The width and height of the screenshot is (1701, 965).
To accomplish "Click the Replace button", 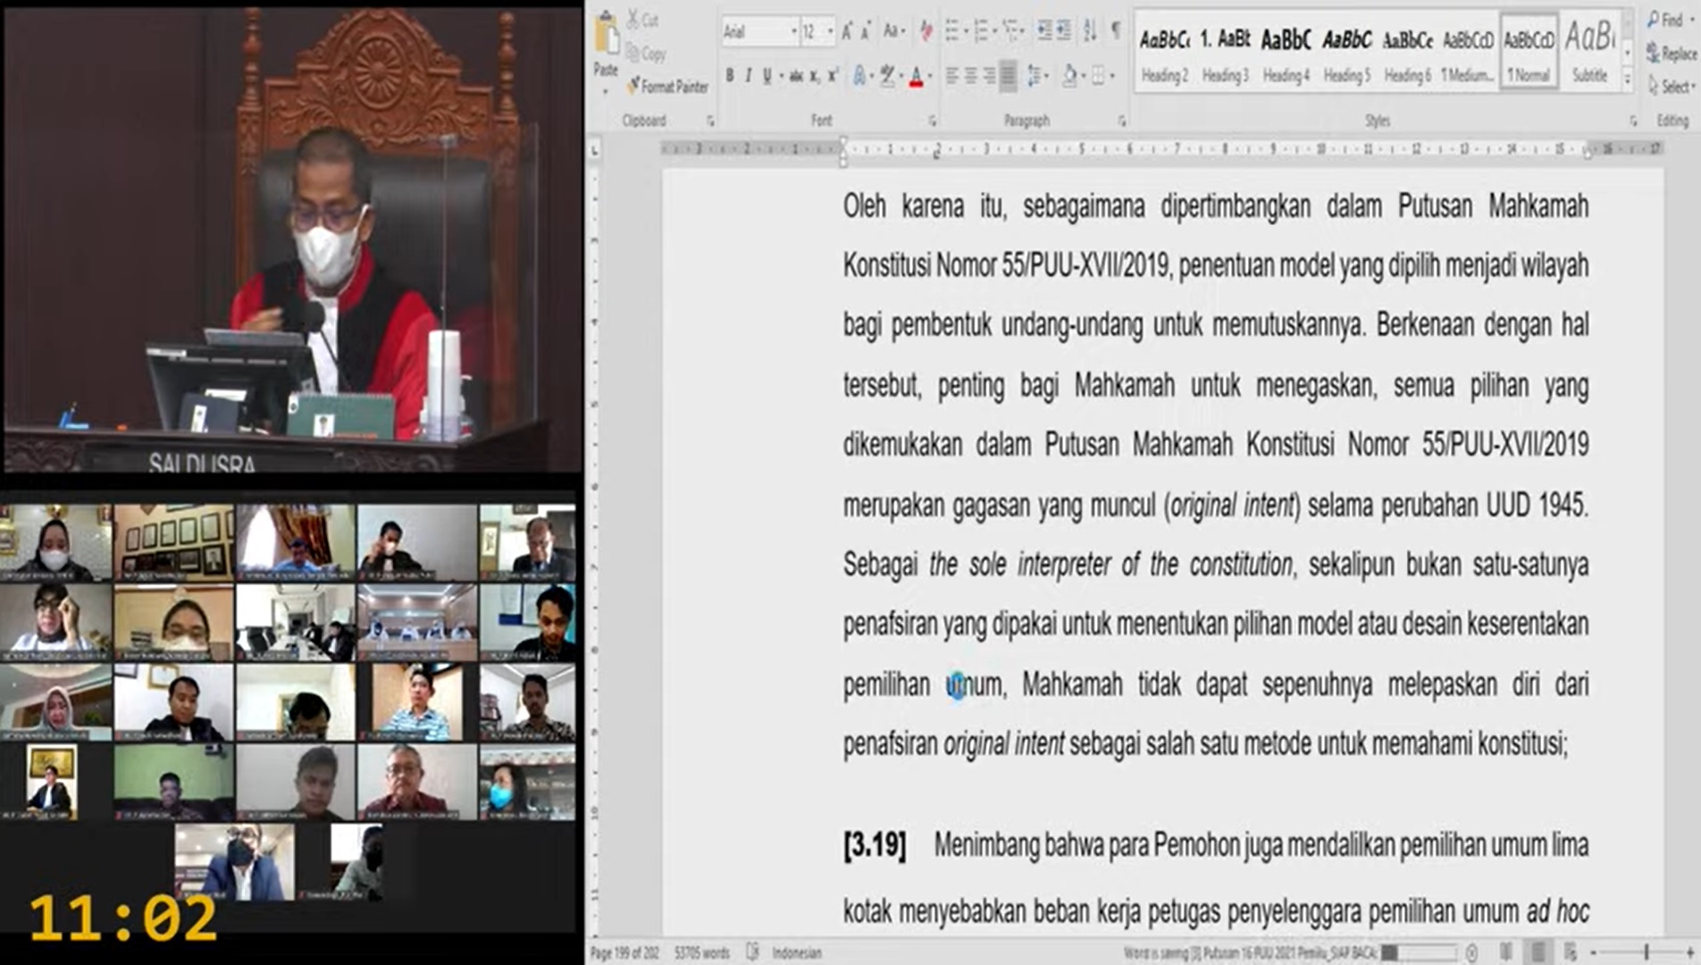I will [x=1671, y=55].
